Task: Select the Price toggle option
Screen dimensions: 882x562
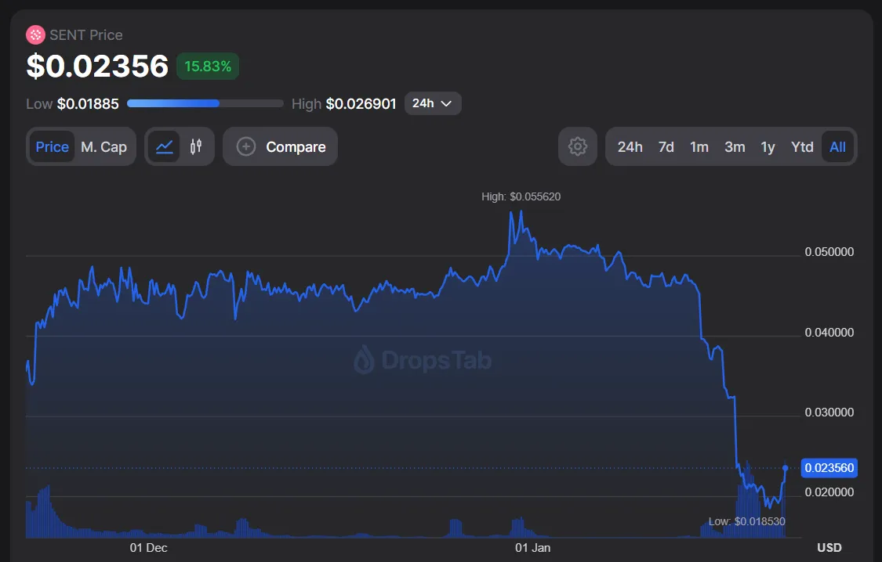Action: (53, 146)
